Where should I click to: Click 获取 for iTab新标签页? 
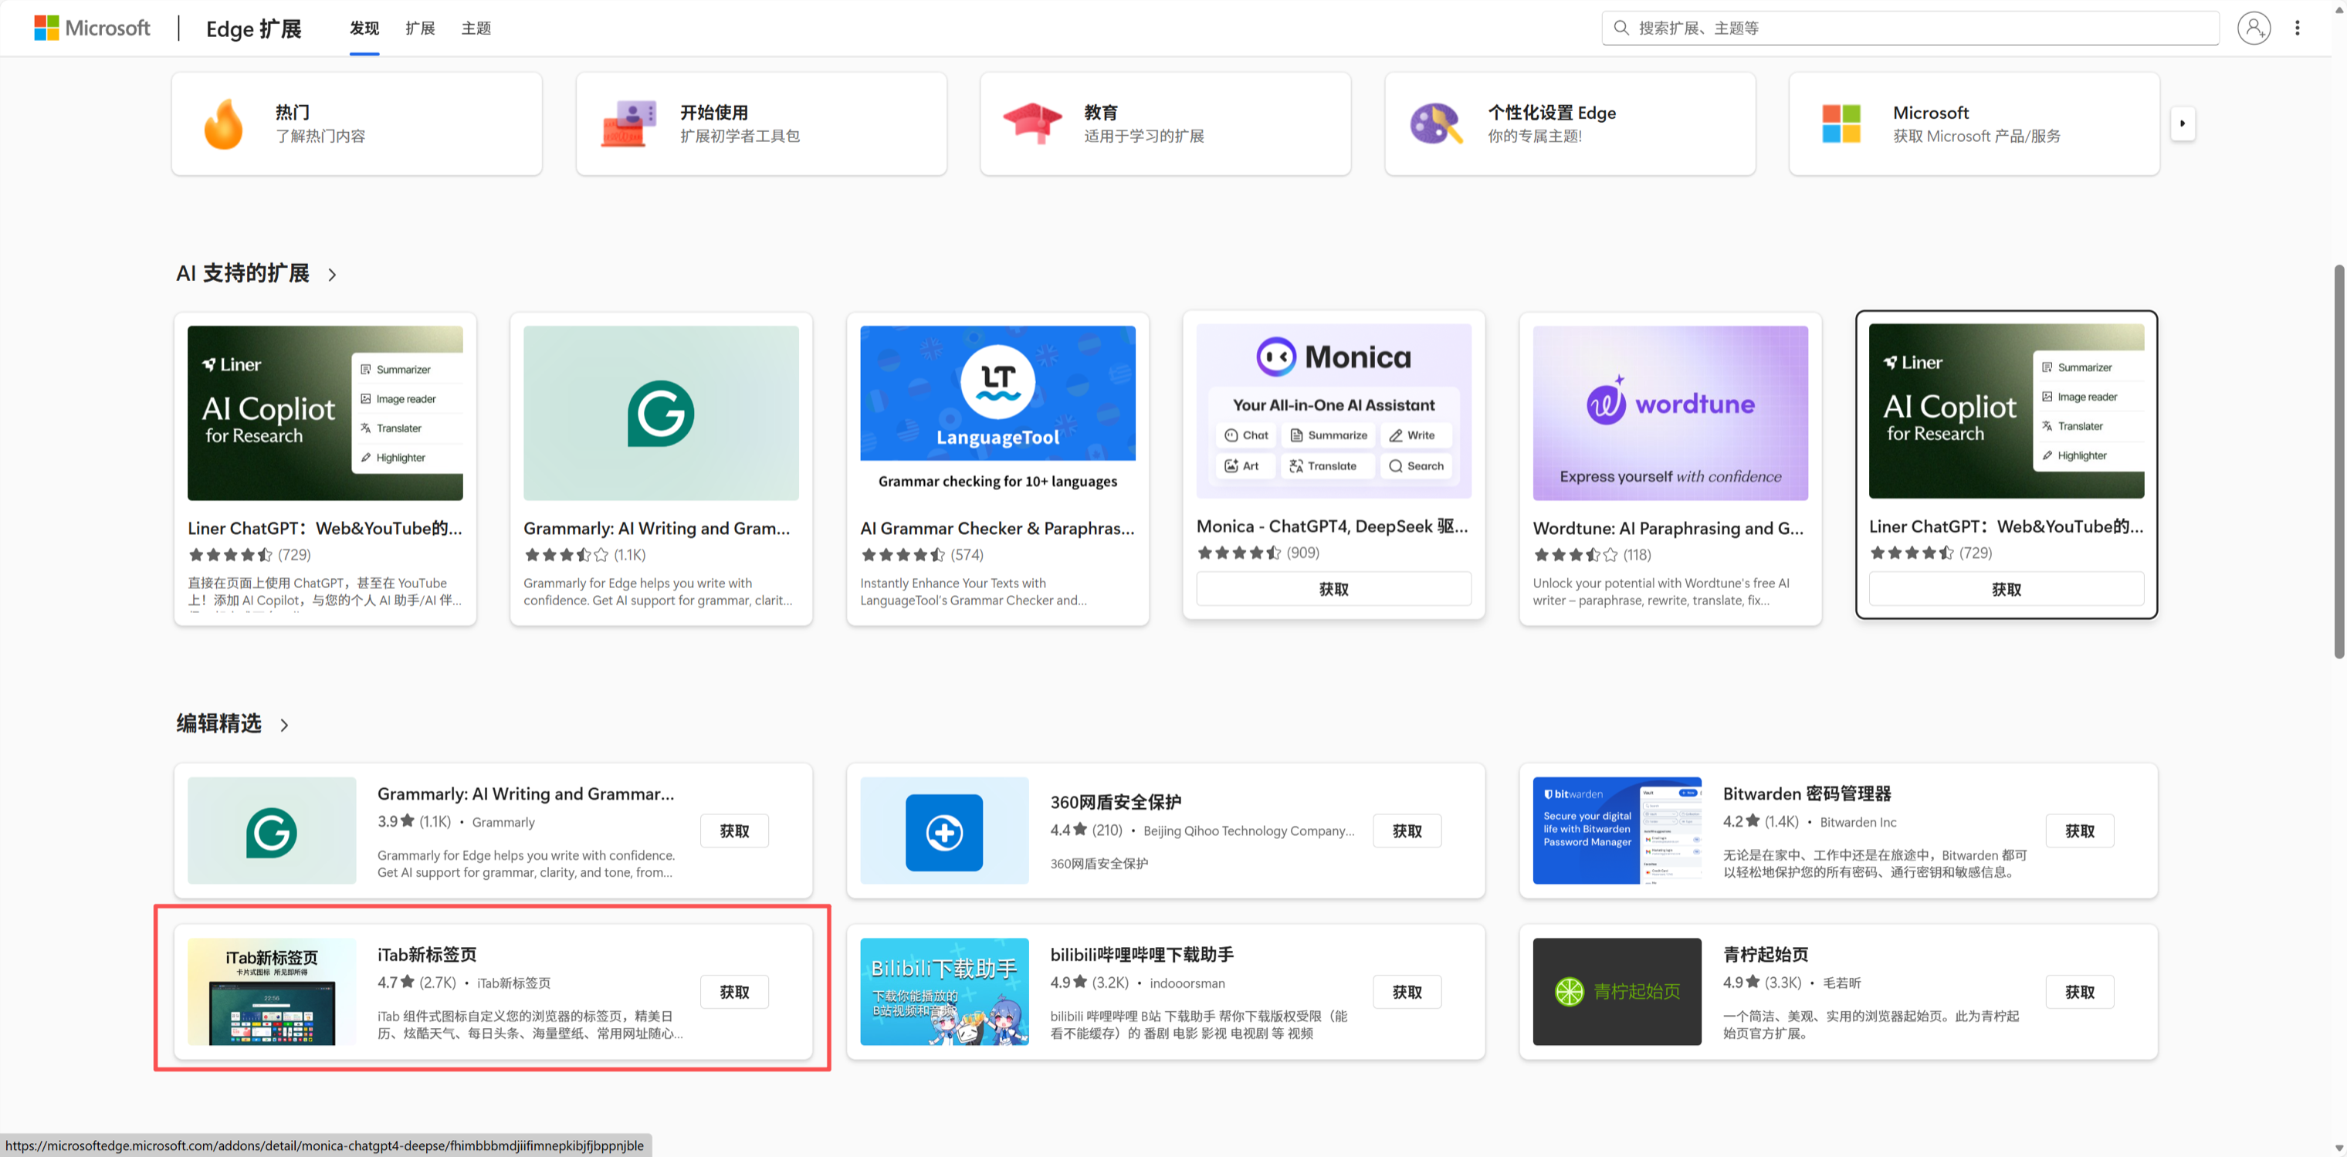pos(734,991)
